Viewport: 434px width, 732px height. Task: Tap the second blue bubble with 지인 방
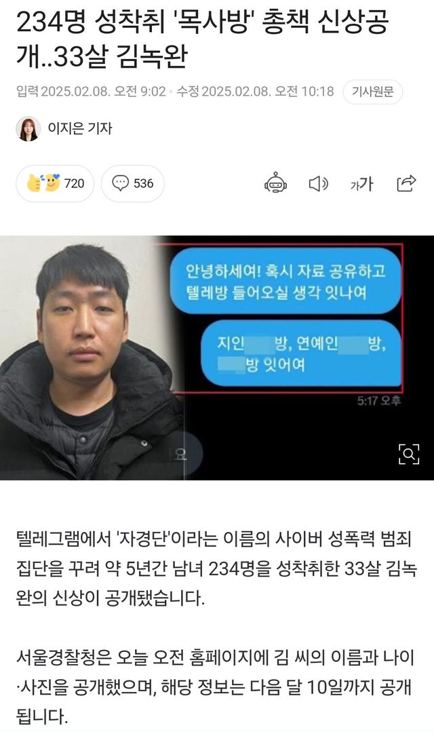pyautogui.click(x=301, y=354)
